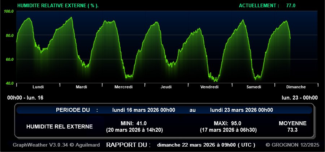Image resolution: width=325 pixels, height=152 pixels.
Task: Click the HUMIDITE RELATIVE EXTERNE chart title
Action: [x=58, y=5]
